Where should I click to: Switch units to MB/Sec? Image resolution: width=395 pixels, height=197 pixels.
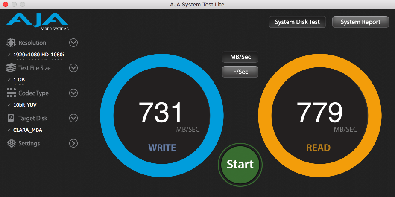pos(240,57)
